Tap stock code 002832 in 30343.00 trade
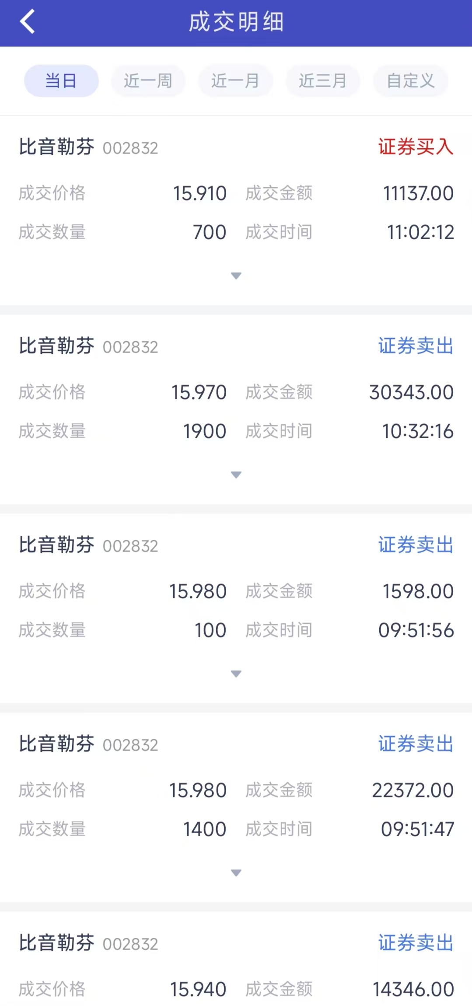Image resolution: width=472 pixels, height=1006 pixels. point(130,347)
